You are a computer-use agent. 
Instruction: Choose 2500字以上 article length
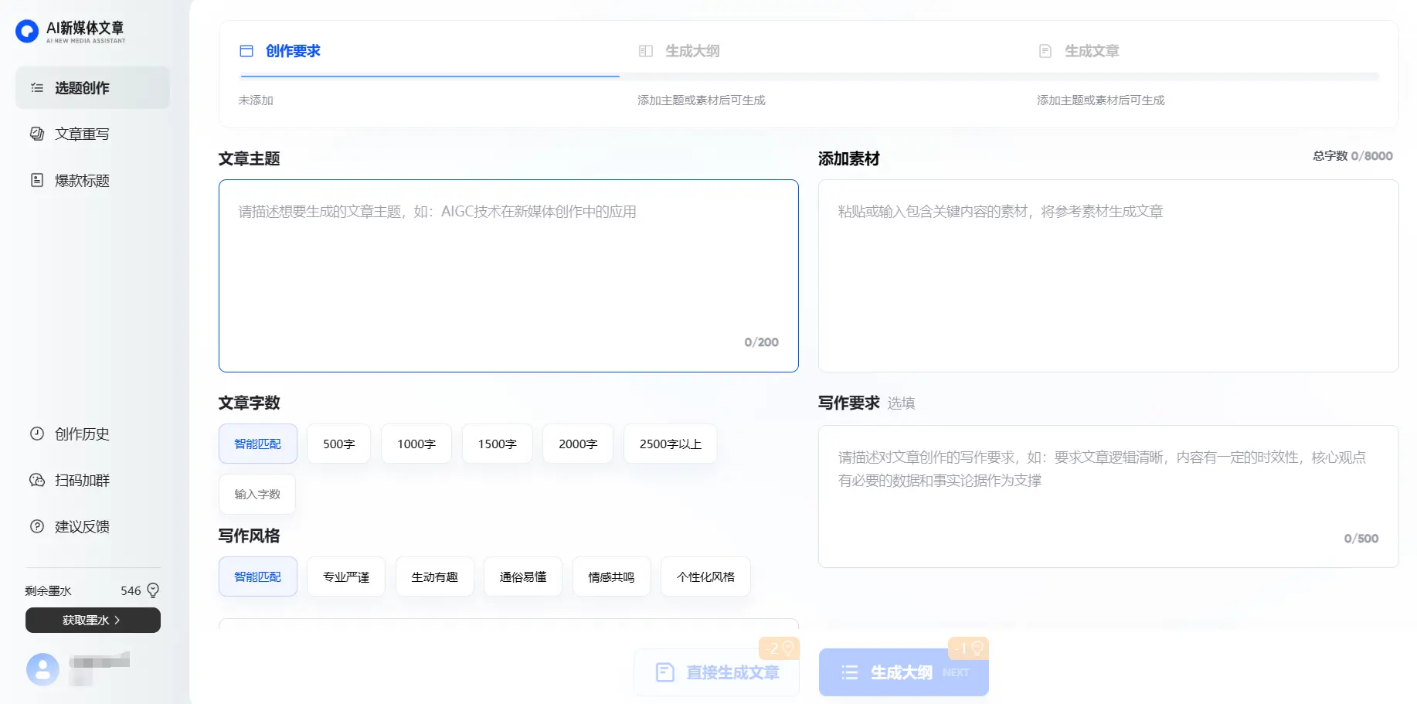(670, 444)
